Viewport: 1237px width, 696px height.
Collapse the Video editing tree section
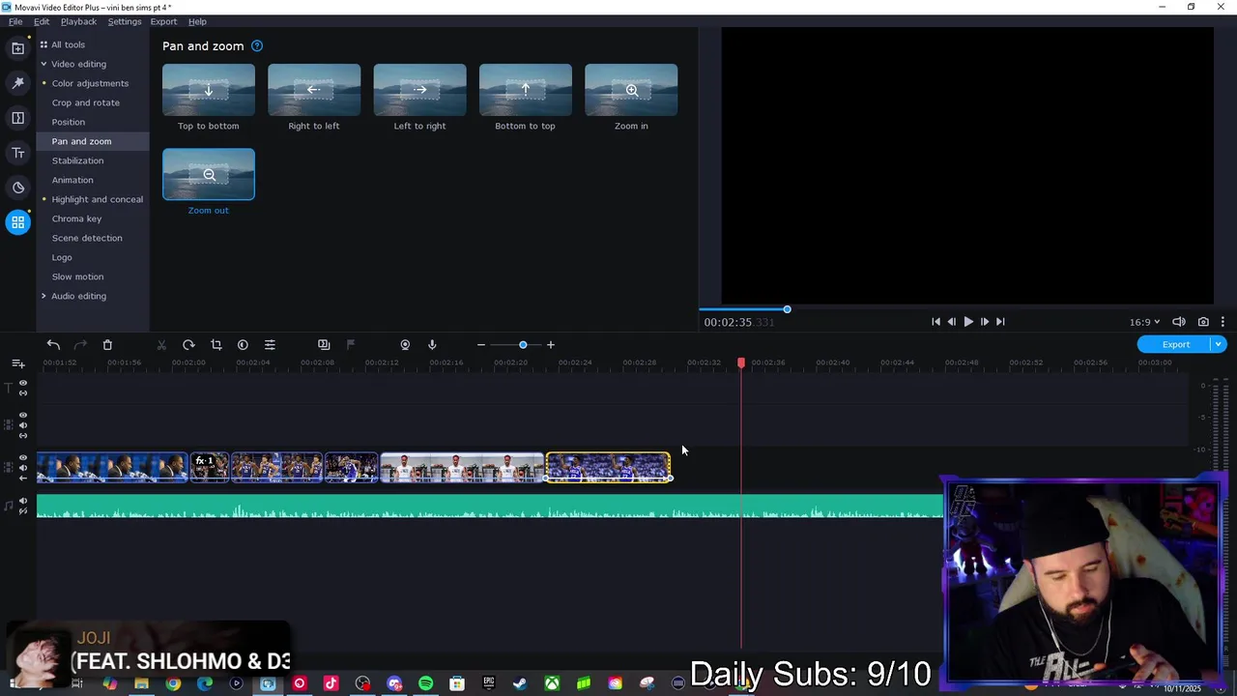[43, 64]
